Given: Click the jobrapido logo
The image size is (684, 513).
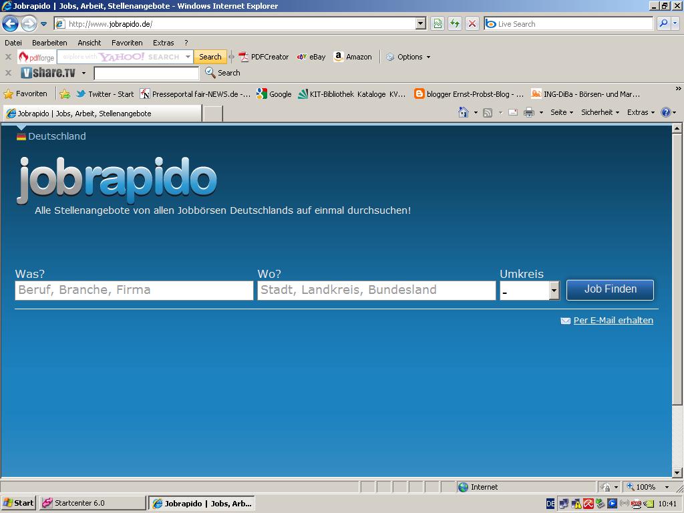Looking at the screenshot, I should [117, 180].
